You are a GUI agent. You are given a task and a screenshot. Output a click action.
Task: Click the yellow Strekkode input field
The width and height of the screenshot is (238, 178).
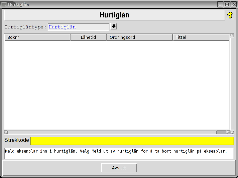(132, 141)
